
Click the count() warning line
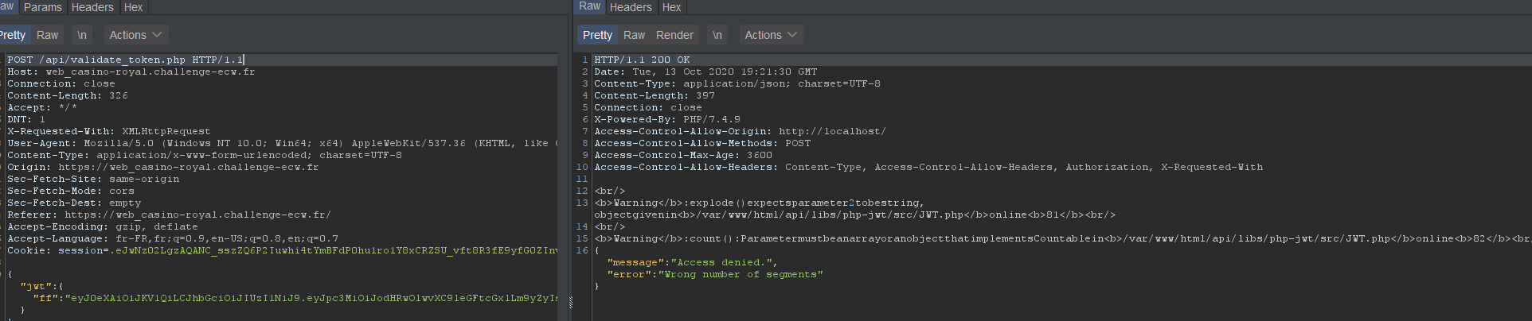1062,238
